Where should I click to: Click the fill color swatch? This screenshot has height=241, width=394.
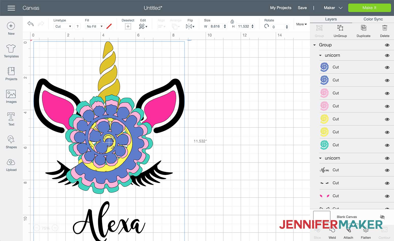coord(109,26)
